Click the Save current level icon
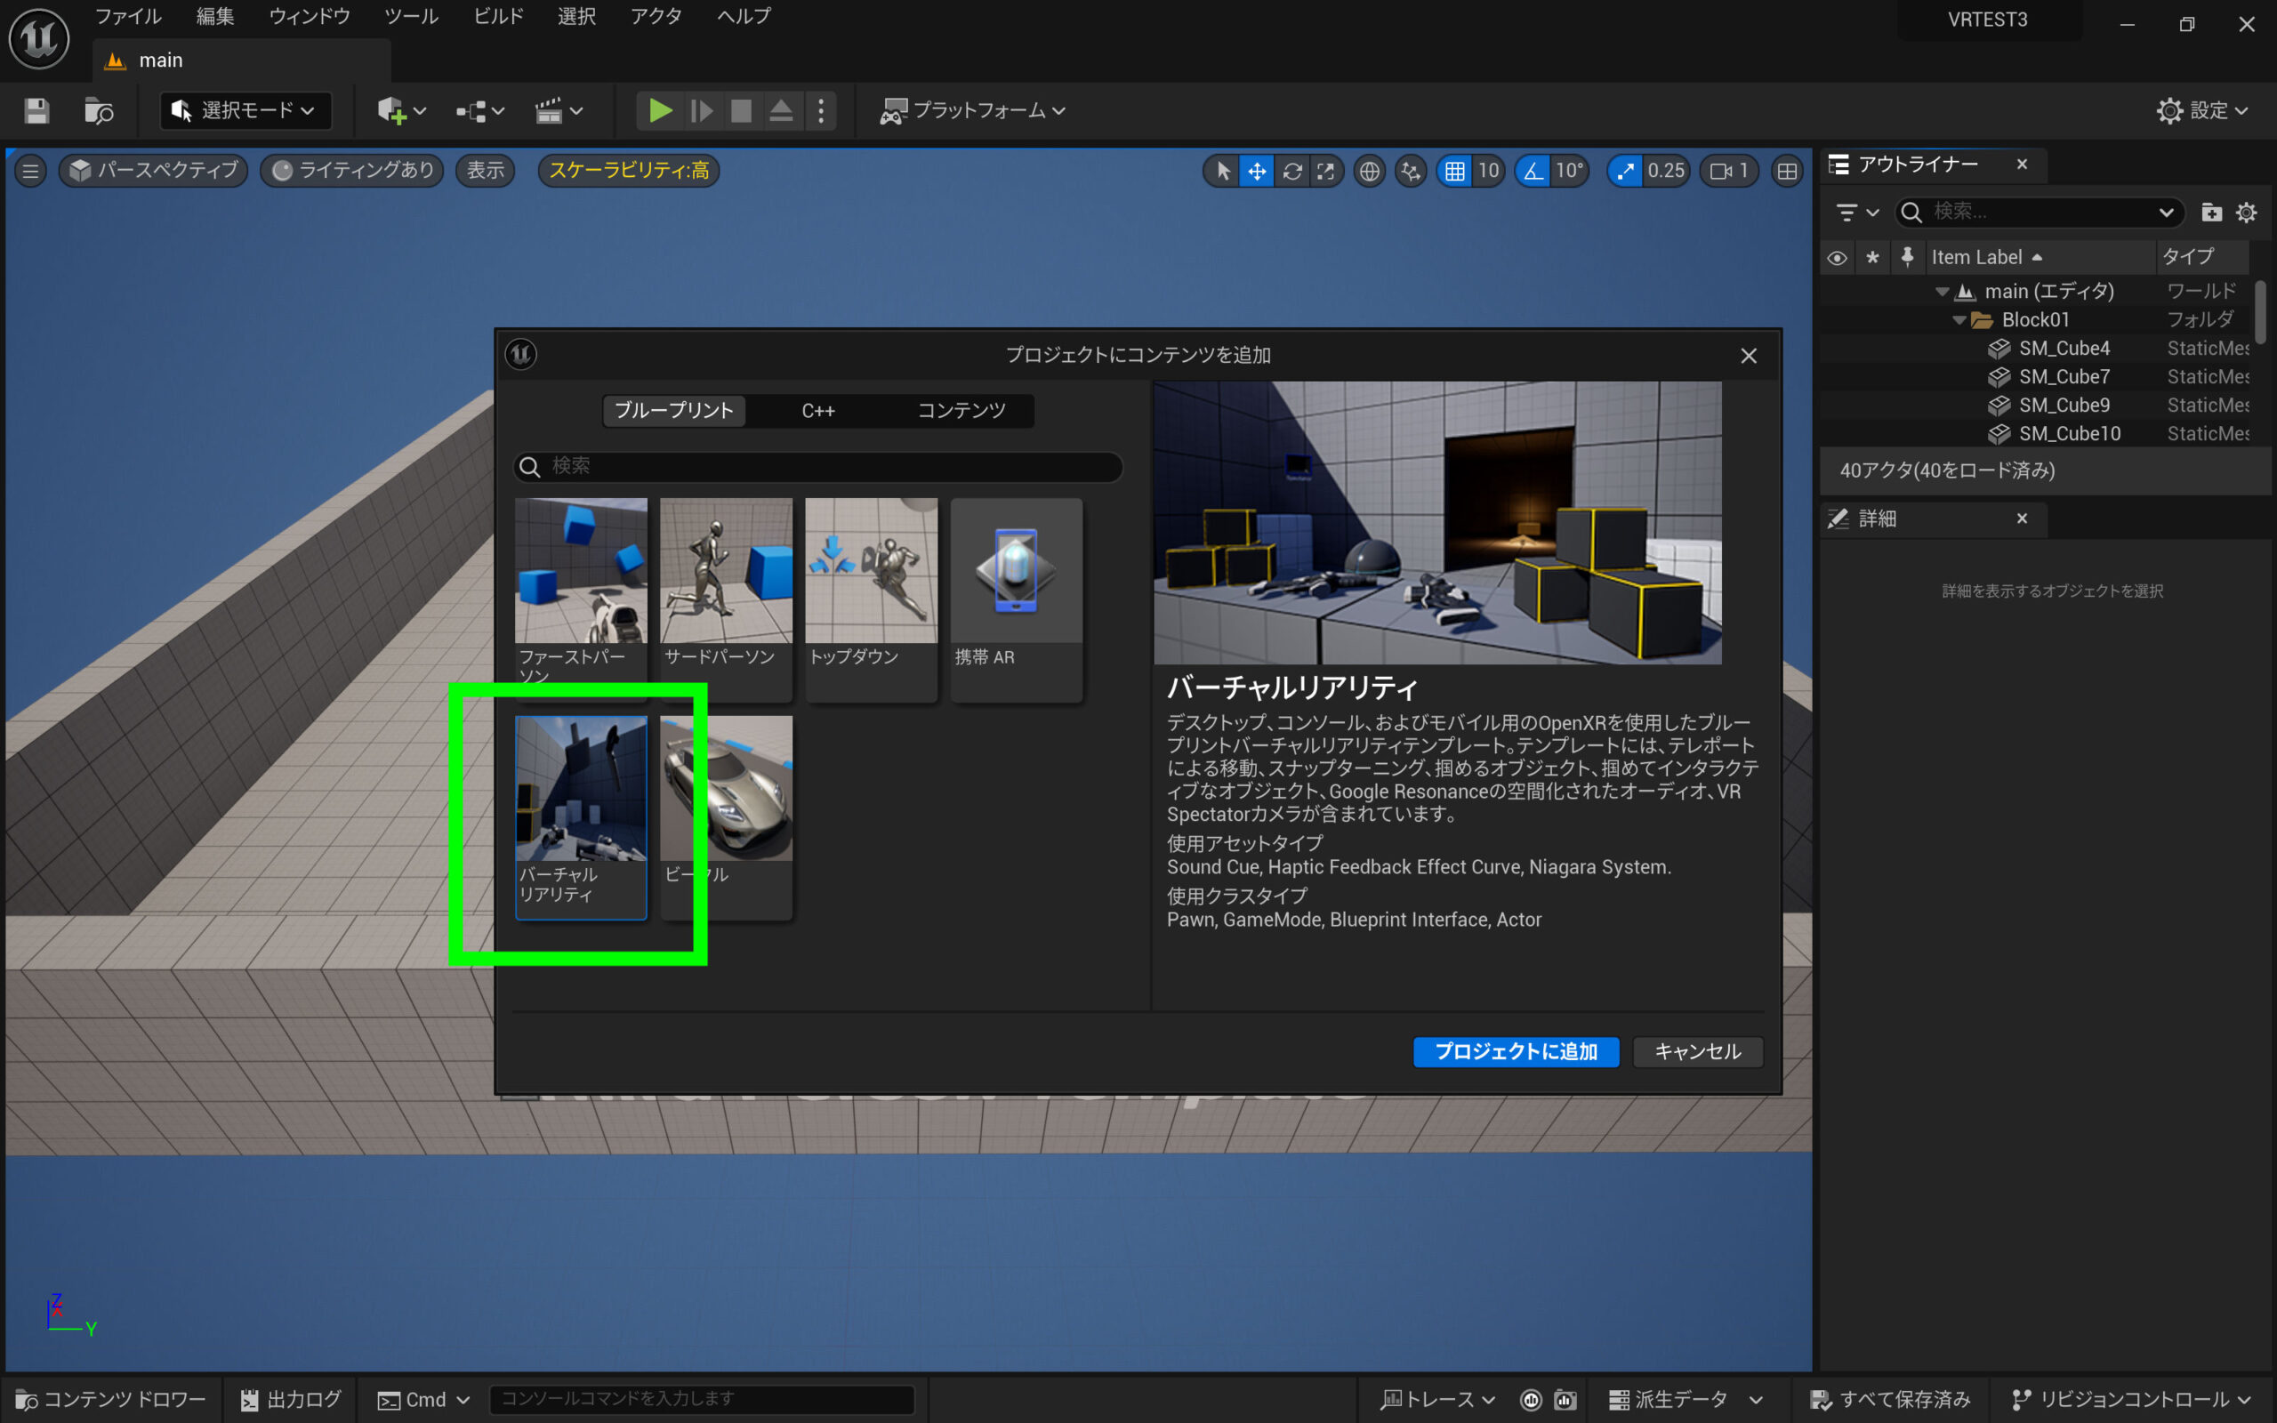 click(x=36, y=111)
